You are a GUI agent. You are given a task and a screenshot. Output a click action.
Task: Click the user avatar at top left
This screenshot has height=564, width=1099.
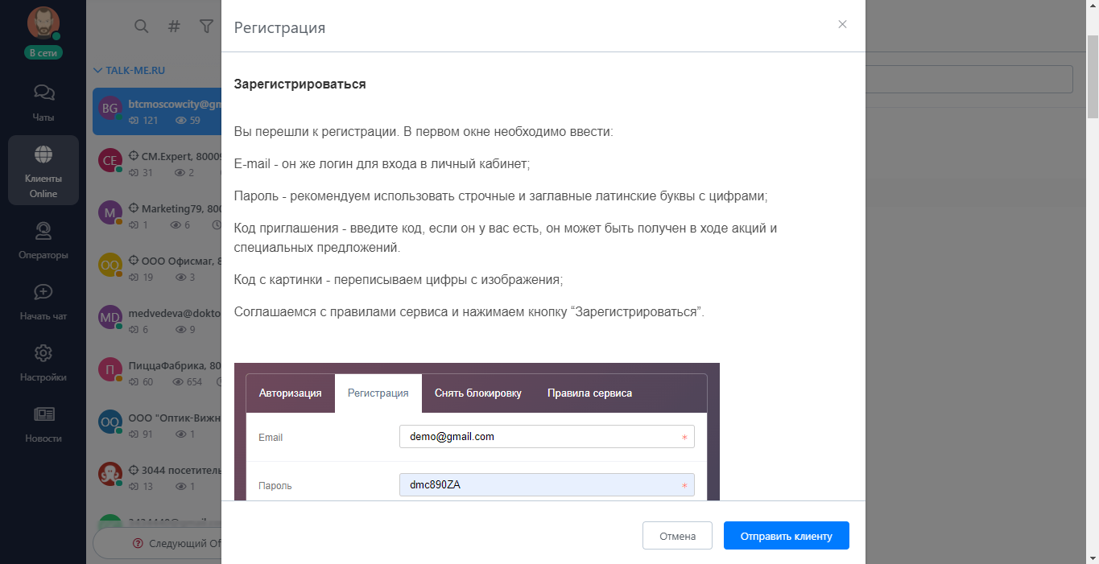point(43,23)
